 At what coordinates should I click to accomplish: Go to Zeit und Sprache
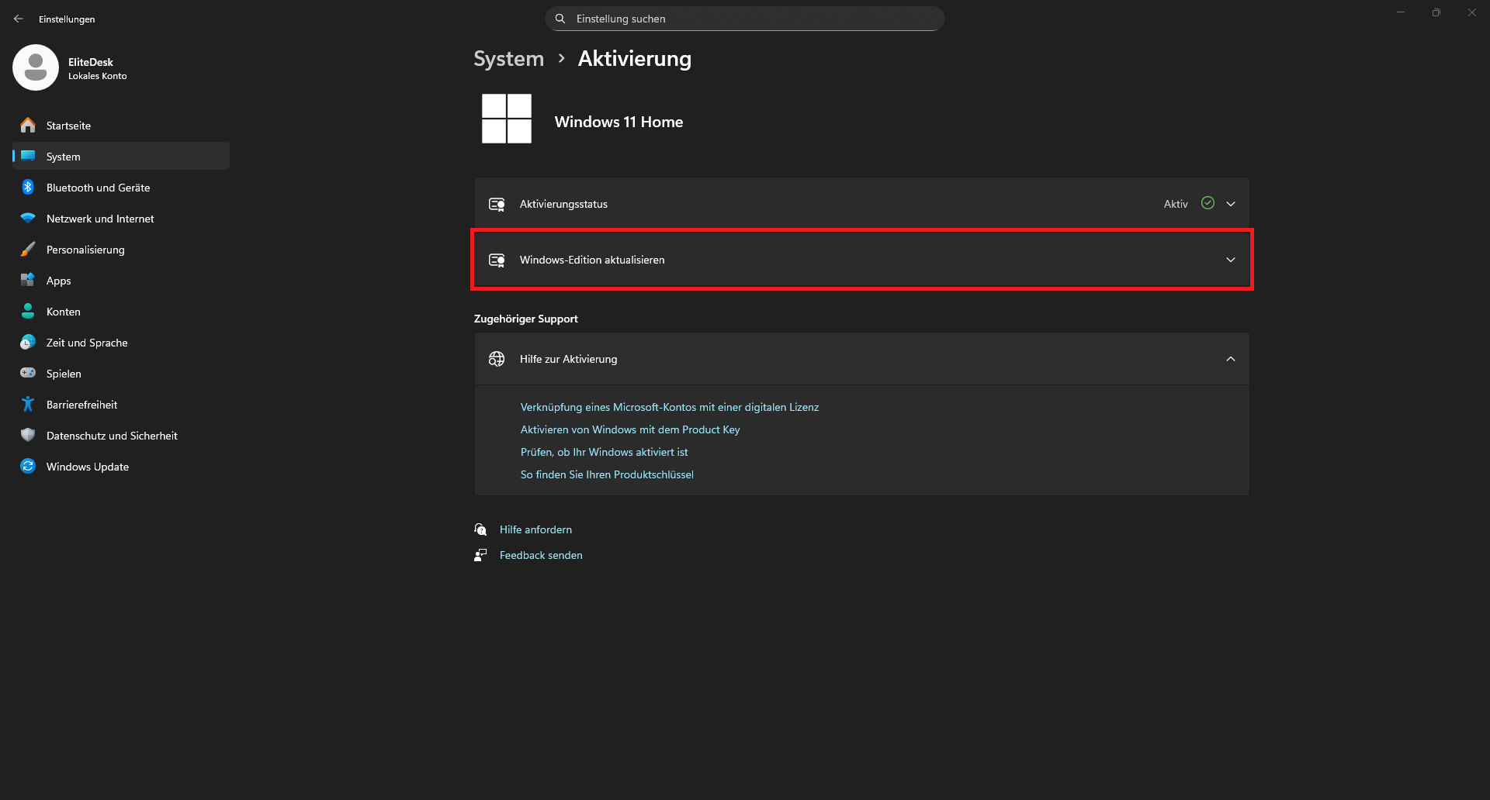point(121,342)
